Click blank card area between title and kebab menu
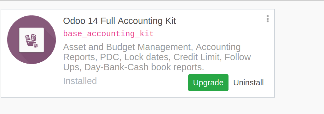Screen dimensions: 324x114 [x=221, y=21]
